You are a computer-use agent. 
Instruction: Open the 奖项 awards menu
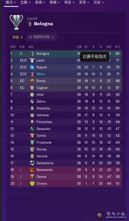(x=84, y=2)
